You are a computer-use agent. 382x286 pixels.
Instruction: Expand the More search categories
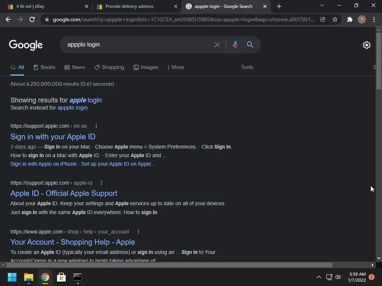point(175,67)
